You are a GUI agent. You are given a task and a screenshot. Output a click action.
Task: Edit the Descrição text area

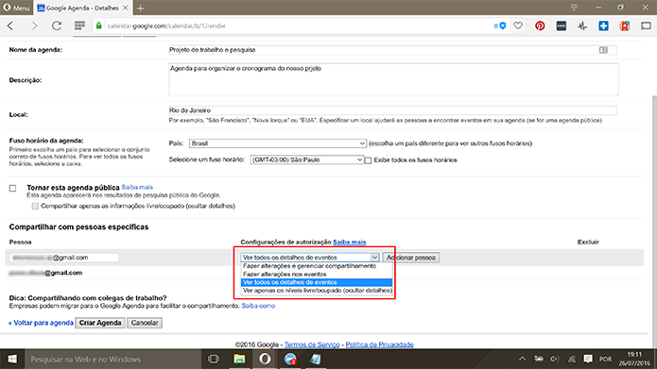pyautogui.click(x=393, y=79)
